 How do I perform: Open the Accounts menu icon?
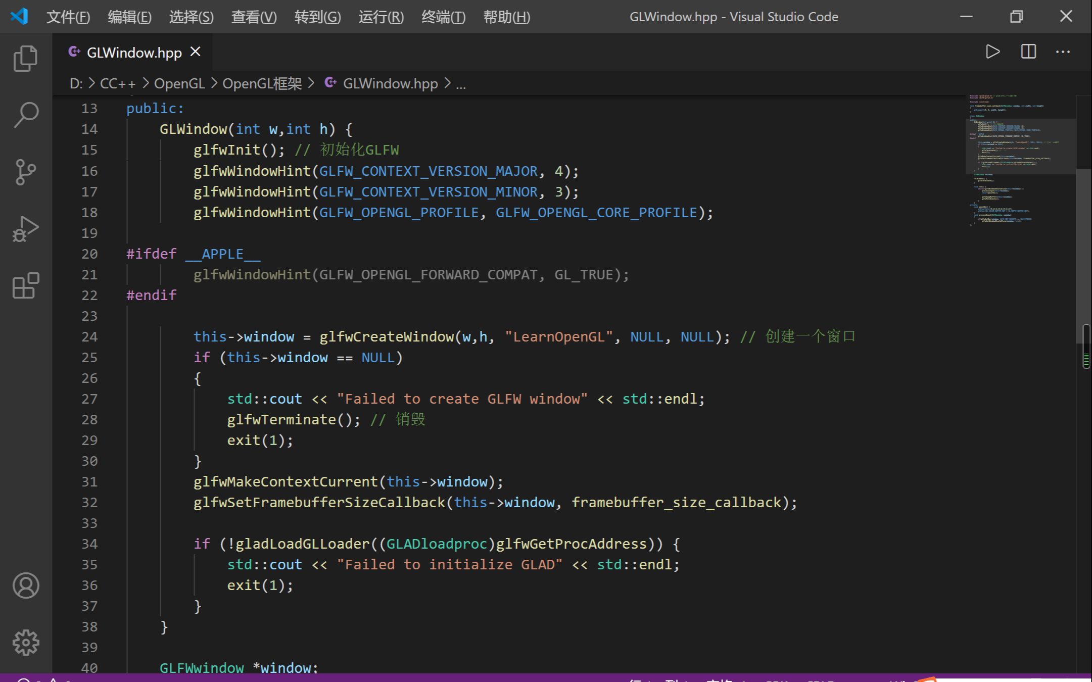pyautogui.click(x=25, y=586)
